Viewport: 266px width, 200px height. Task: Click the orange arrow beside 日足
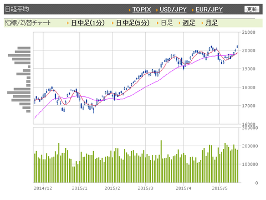(158, 23)
